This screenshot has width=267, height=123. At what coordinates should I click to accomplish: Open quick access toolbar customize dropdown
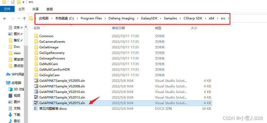[x=23, y=2]
